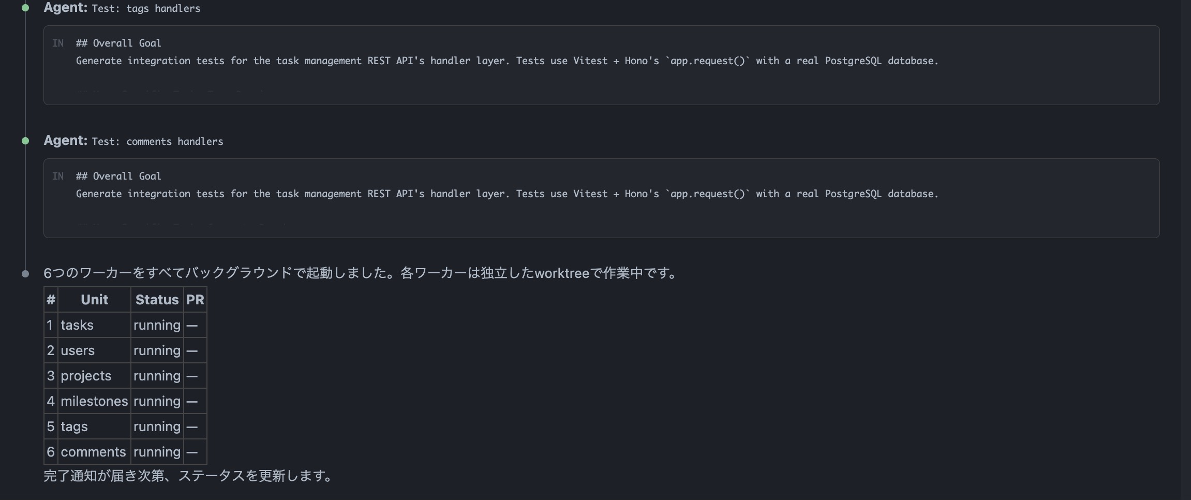The width and height of the screenshot is (1191, 500).
Task: Open the "Agent: Test: tags handlers" header
Action: [122, 8]
